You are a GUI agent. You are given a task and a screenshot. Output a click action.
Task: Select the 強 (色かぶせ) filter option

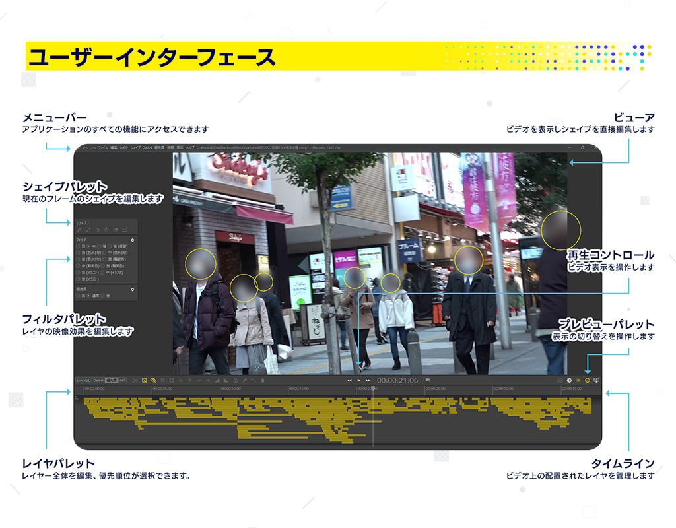(89, 259)
